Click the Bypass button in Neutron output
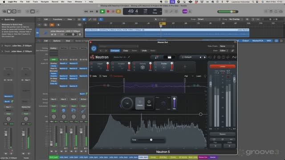The image size is (285, 160). pos(223,134)
